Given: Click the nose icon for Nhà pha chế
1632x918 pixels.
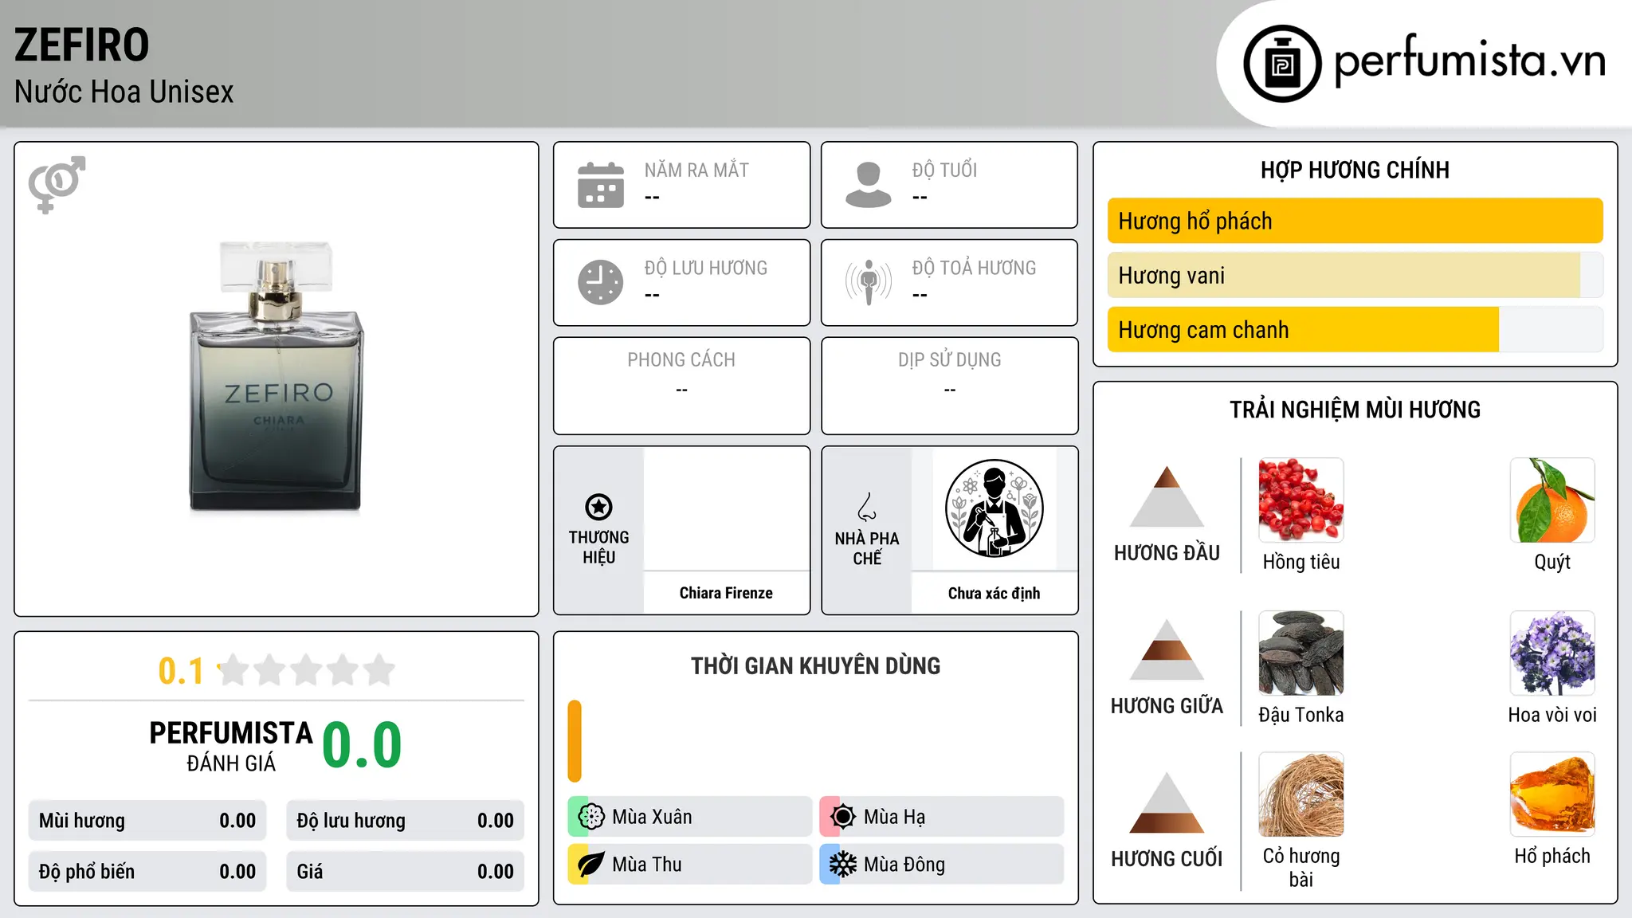Looking at the screenshot, I should (x=867, y=507).
